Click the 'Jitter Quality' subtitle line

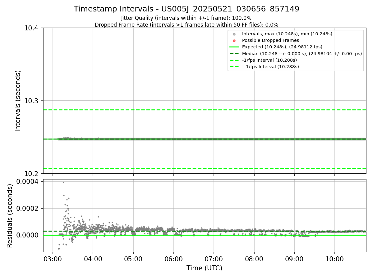186,18
